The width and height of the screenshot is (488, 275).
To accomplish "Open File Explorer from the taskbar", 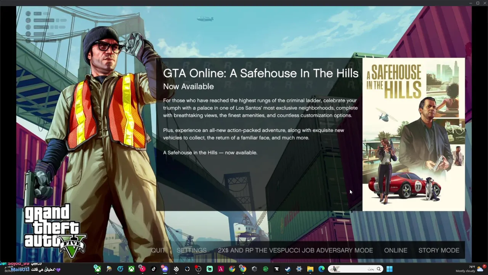I will click(x=310, y=269).
